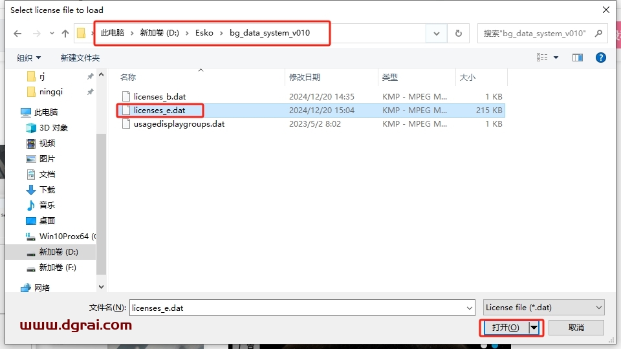Open the License file type dropdown
This screenshot has height=349, width=621.
click(544, 308)
